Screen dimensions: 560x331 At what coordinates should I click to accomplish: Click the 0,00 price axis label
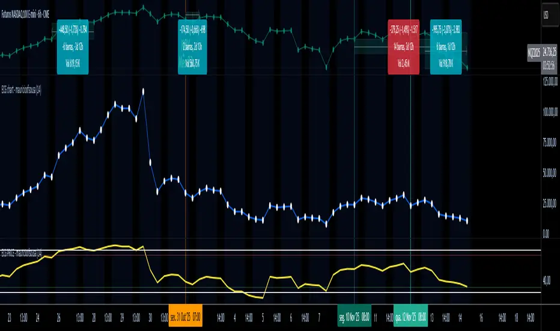546,234
